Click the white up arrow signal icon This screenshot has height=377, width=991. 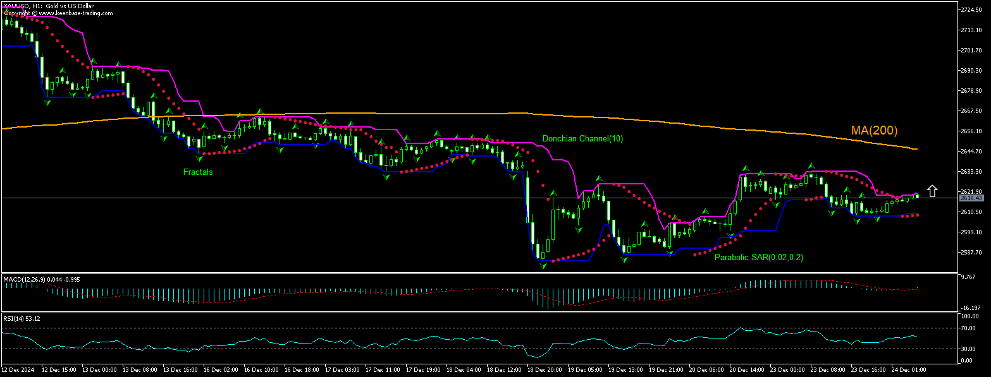[x=932, y=191]
